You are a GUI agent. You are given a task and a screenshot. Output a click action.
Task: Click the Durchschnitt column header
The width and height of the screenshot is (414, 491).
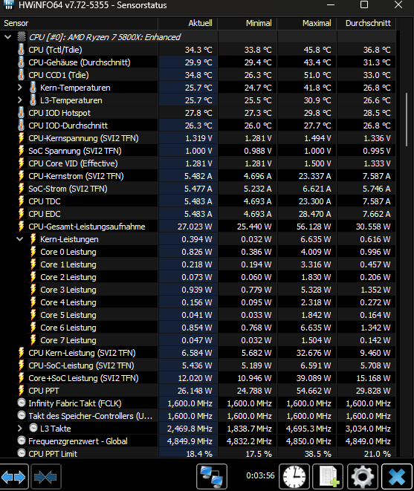coord(366,23)
